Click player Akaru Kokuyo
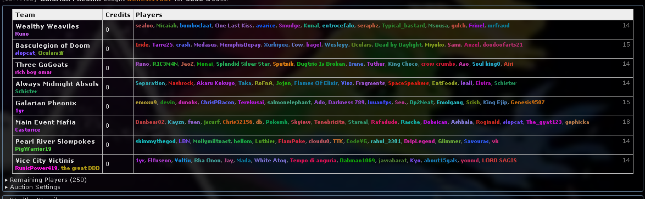Image resolution: width=645 pixels, height=199 pixels. (215, 83)
